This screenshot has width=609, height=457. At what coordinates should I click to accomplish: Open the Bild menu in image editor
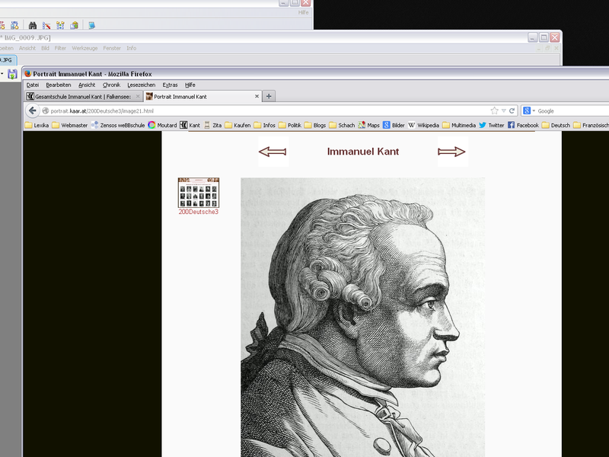[45, 48]
